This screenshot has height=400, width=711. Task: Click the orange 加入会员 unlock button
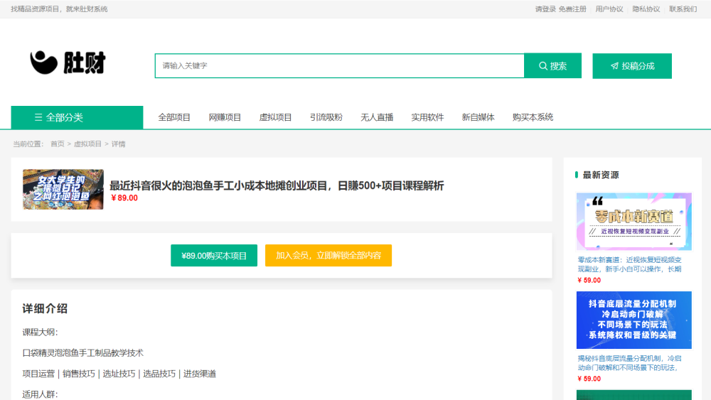point(328,255)
